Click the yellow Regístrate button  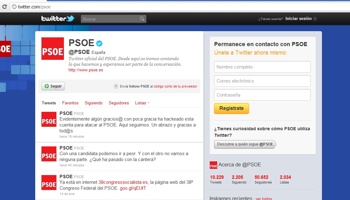pos(232,108)
